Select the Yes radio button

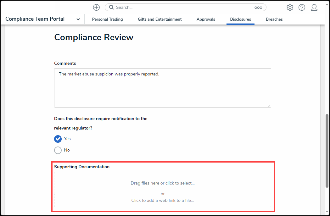[x=58, y=139]
